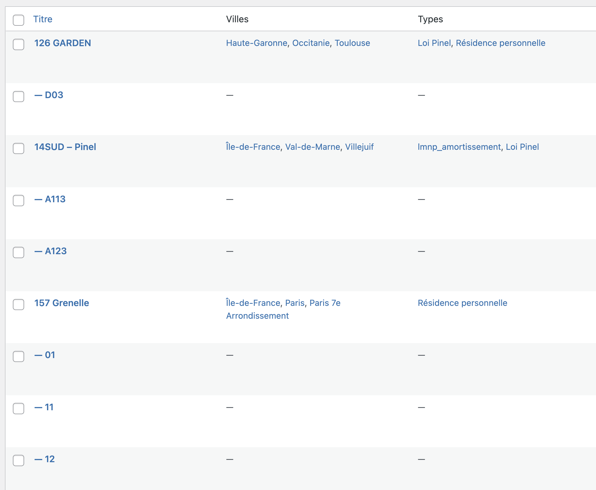Filter by Toulouse city
Viewport: 596px width, 490px height.
pyautogui.click(x=352, y=43)
